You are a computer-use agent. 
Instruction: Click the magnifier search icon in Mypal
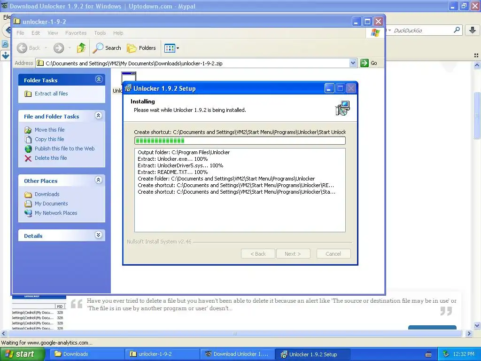(457, 30)
